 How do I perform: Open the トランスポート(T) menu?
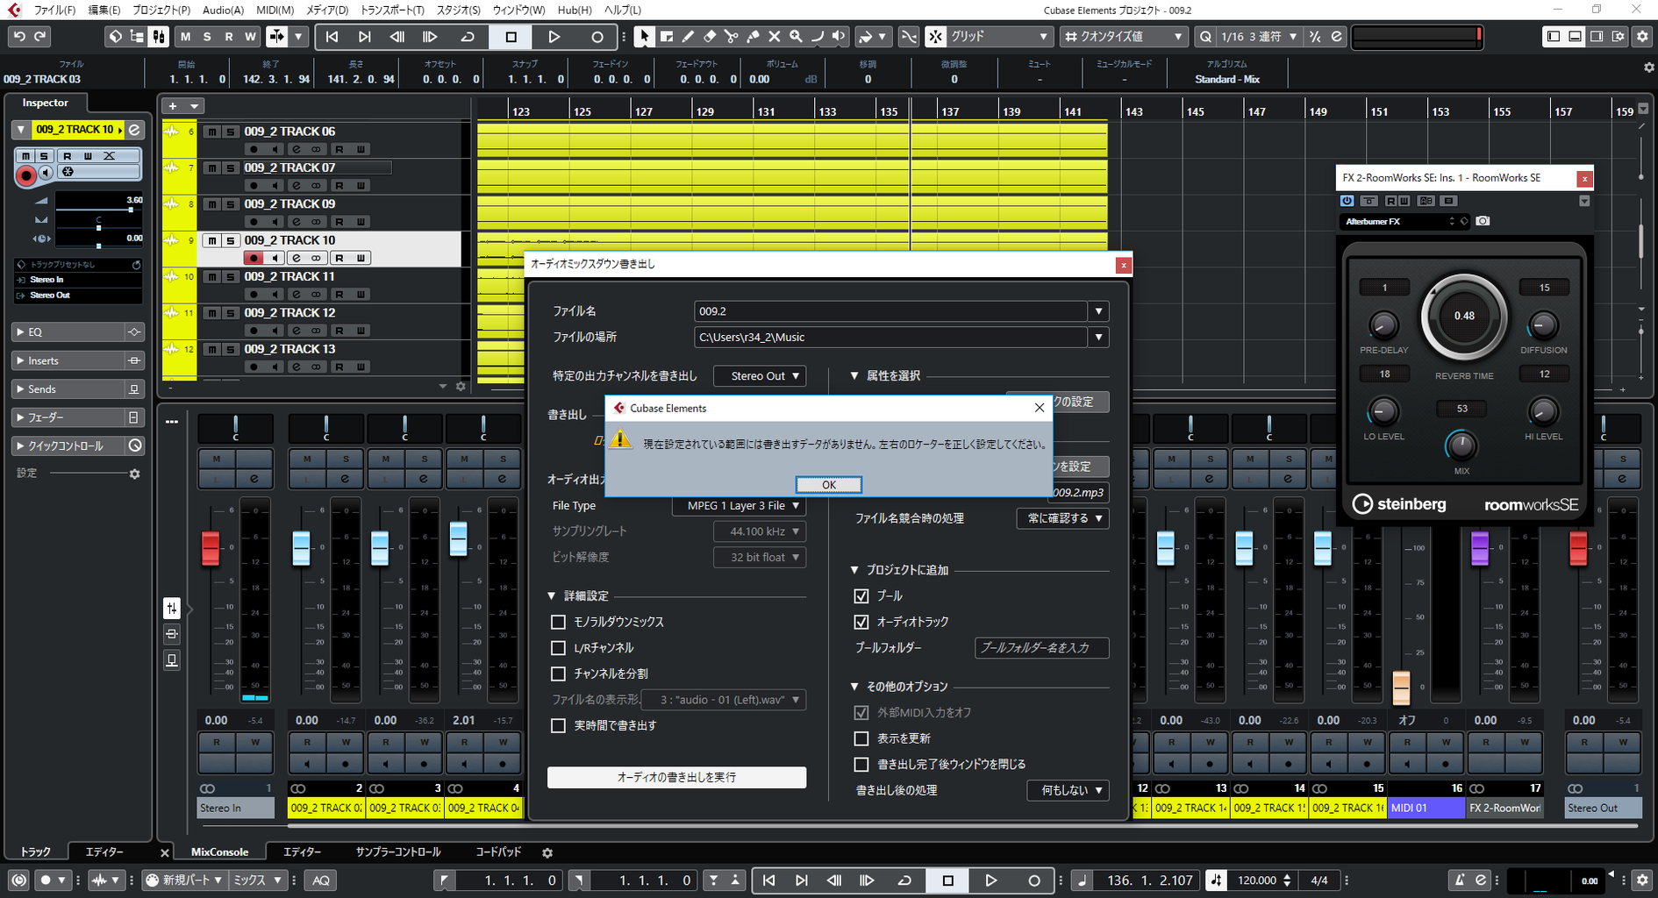(392, 10)
